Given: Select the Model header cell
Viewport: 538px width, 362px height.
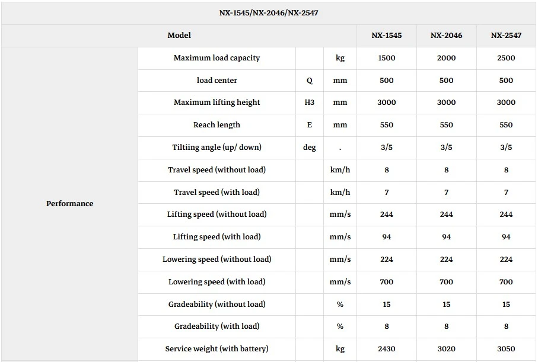Looking at the screenshot, I should [x=179, y=36].
